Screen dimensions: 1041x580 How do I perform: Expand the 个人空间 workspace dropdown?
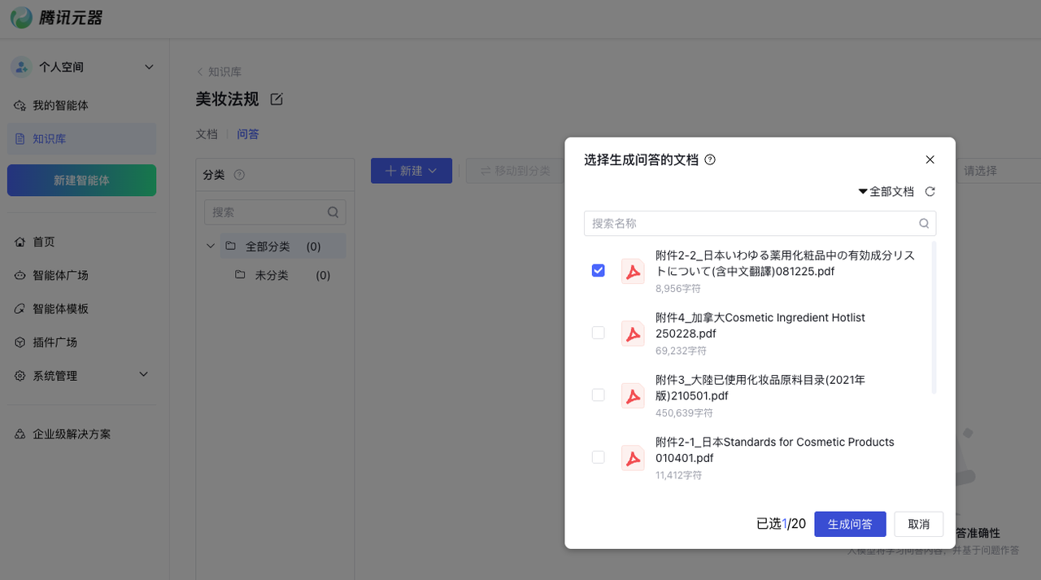click(149, 67)
